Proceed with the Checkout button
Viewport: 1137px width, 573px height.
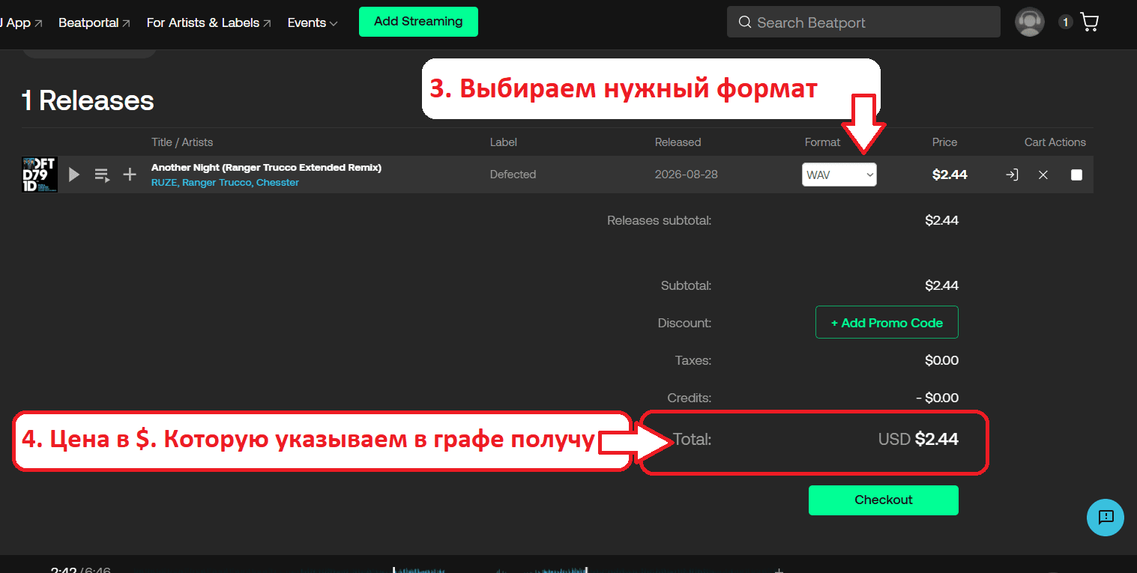pos(884,500)
